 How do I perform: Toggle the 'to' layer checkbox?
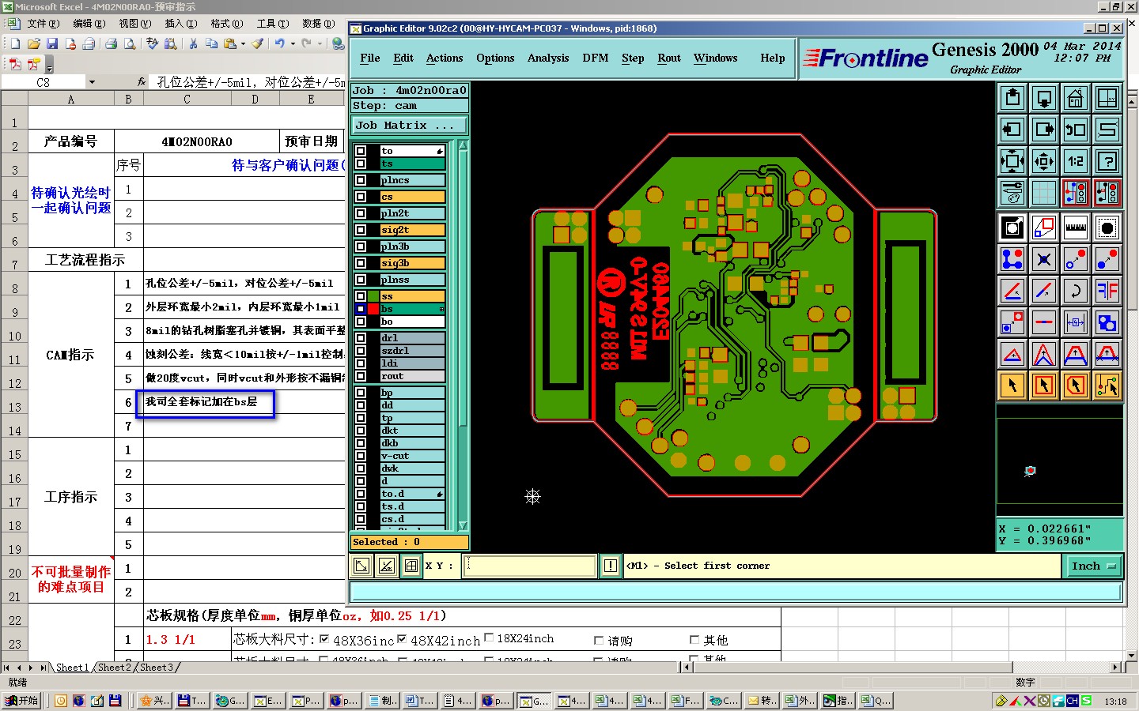[x=361, y=151]
